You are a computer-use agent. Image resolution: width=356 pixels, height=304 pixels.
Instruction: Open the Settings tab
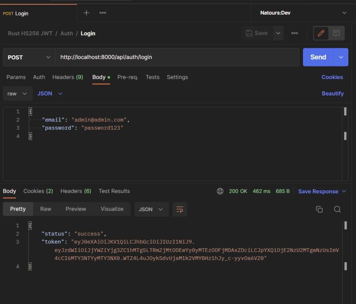(177, 77)
